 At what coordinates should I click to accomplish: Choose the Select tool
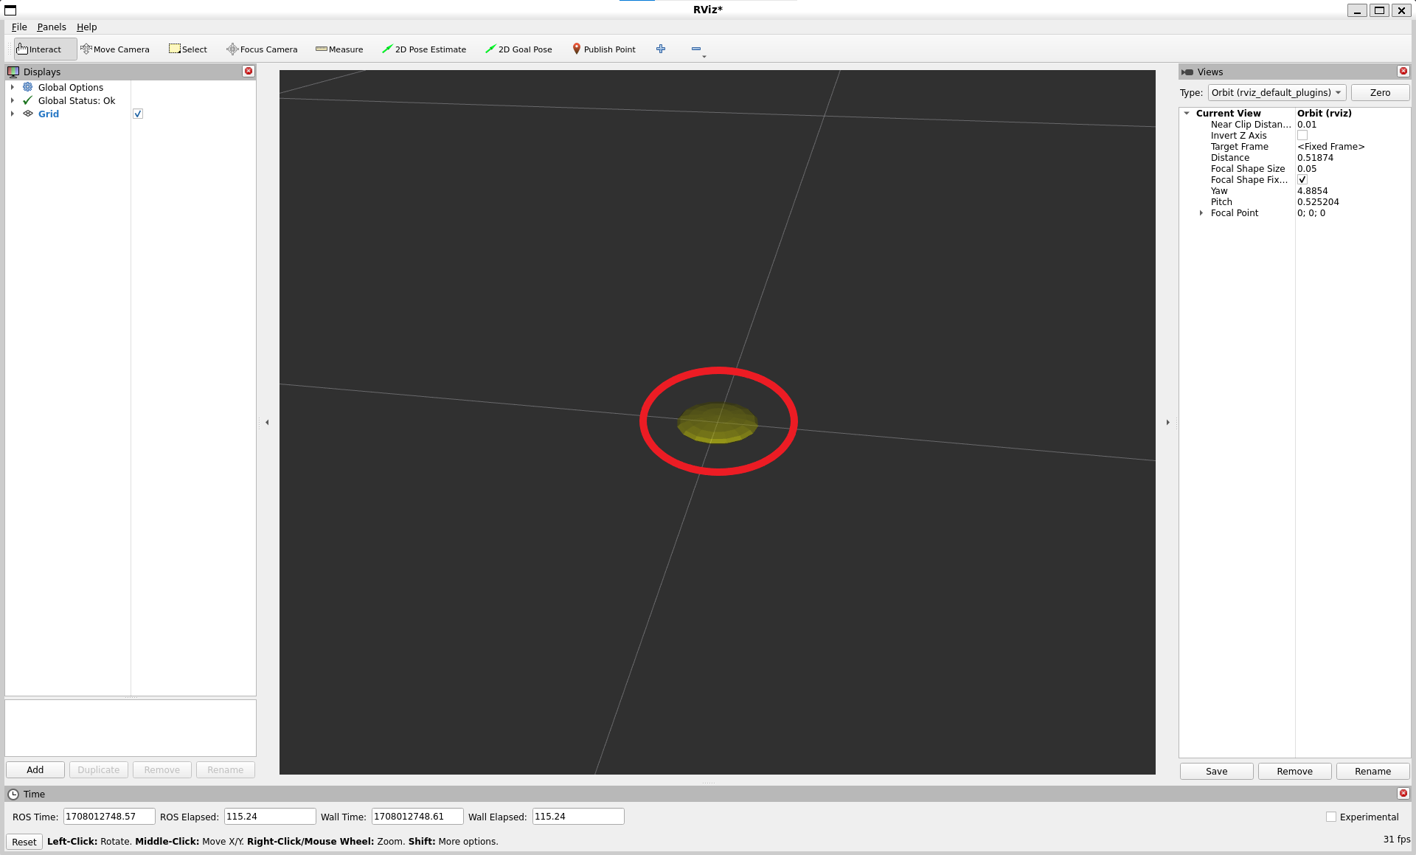[x=188, y=49]
